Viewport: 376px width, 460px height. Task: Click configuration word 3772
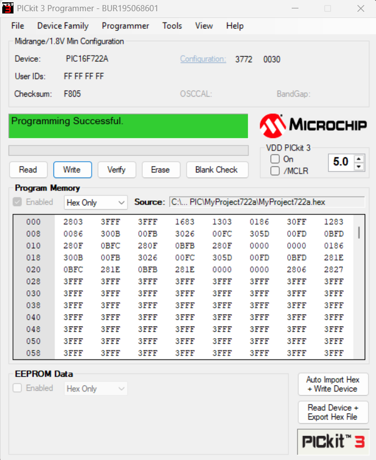click(x=243, y=60)
